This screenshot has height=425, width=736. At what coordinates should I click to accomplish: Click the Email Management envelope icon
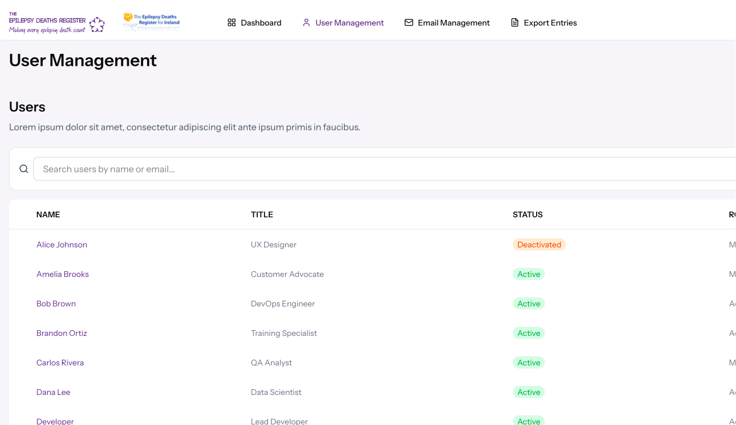pyautogui.click(x=408, y=22)
